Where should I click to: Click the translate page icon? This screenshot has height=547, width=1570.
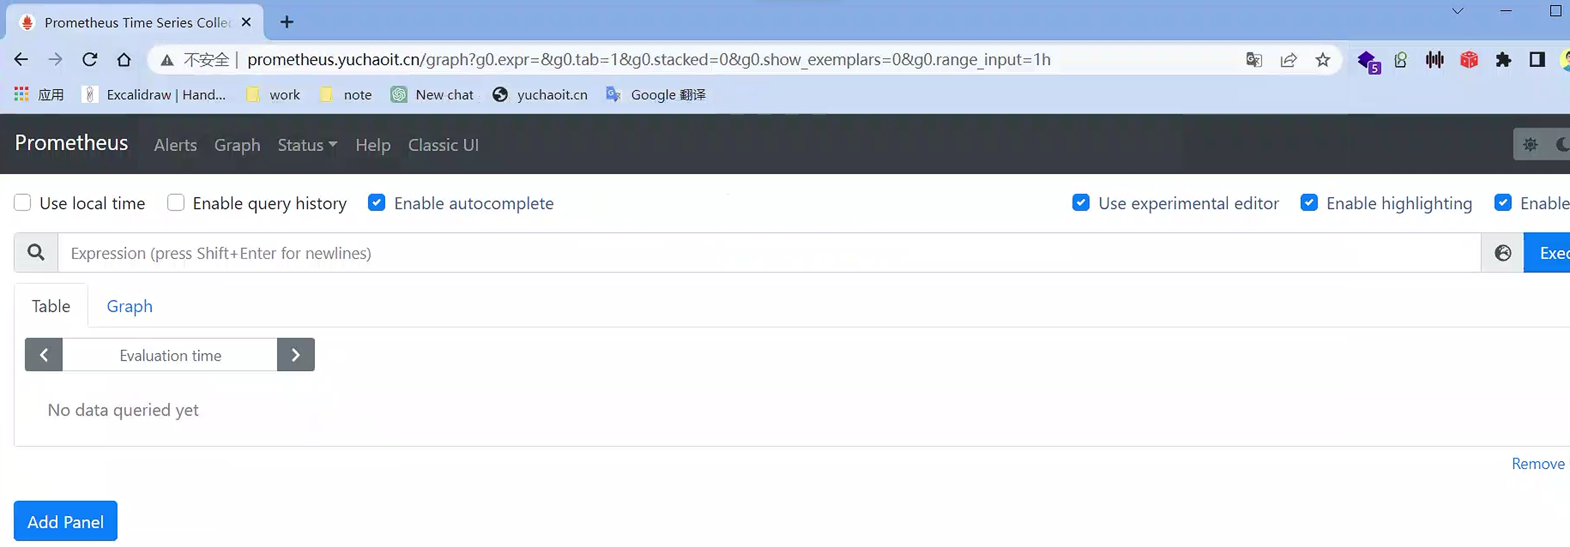pos(1253,60)
